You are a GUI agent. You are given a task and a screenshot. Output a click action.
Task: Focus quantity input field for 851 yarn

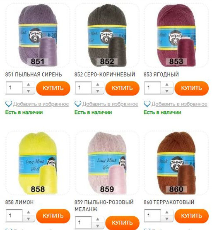(14, 88)
